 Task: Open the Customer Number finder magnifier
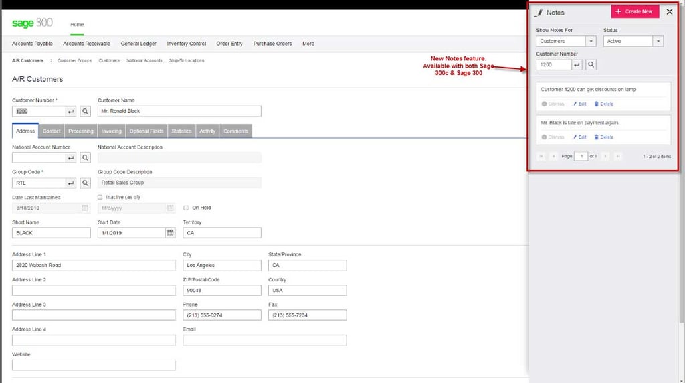(x=85, y=112)
